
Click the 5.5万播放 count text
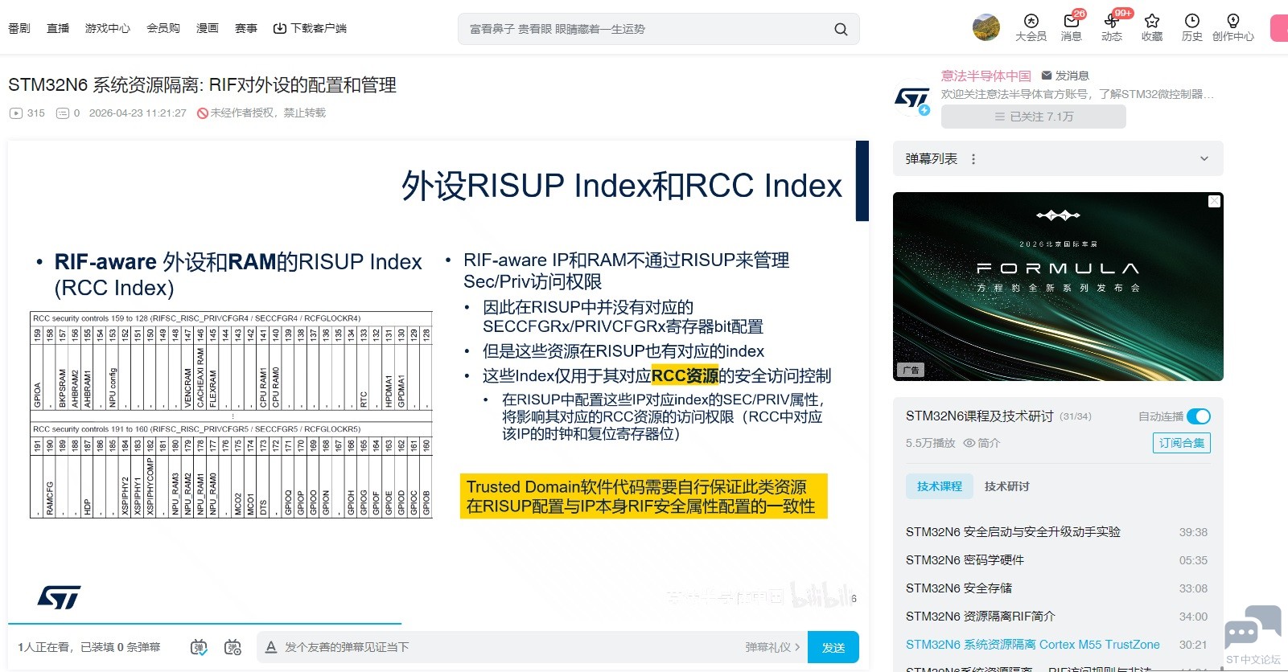pyautogui.click(x=930, y=443)
